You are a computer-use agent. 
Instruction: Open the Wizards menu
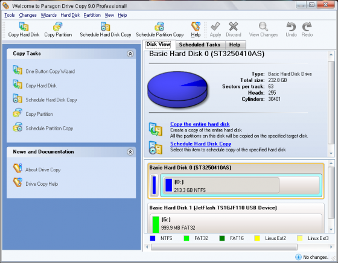pyautogui.click(x=49, y=15)
